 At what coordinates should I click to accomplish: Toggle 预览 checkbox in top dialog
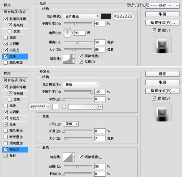point(154,30)
